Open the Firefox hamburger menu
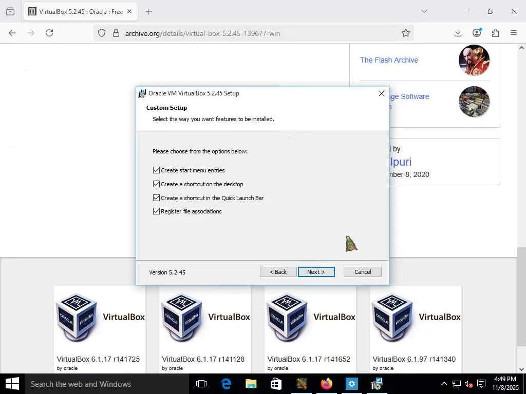This screenshot has width=526, height=394. coord(514,33)
